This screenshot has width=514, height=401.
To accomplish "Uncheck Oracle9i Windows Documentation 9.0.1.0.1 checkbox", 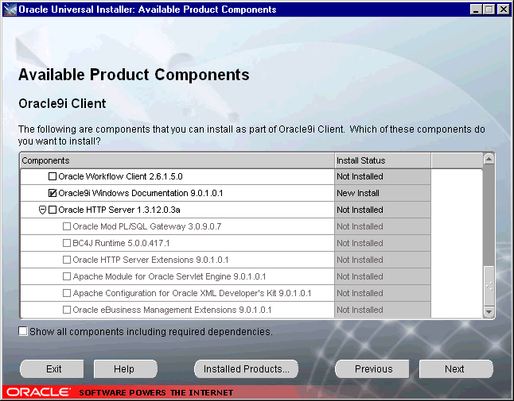I will (53, 193).
